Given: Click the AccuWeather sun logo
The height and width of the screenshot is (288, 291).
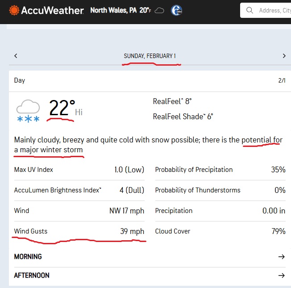Looking at the screenshot, I should [14, 10].
